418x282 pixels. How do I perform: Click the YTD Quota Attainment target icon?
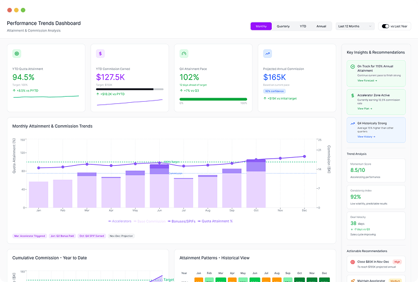[17, 54]
